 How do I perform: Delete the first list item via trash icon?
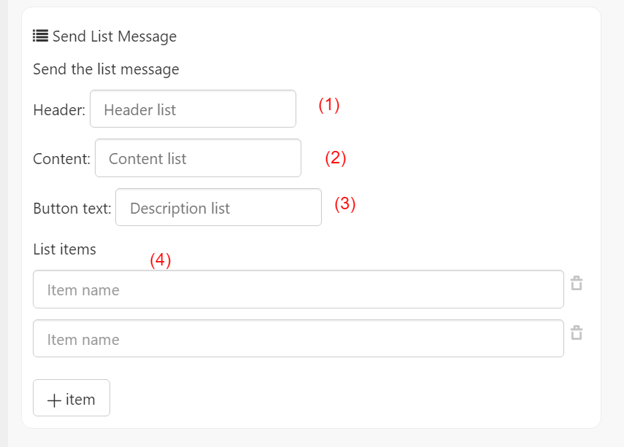coord(577,283)
